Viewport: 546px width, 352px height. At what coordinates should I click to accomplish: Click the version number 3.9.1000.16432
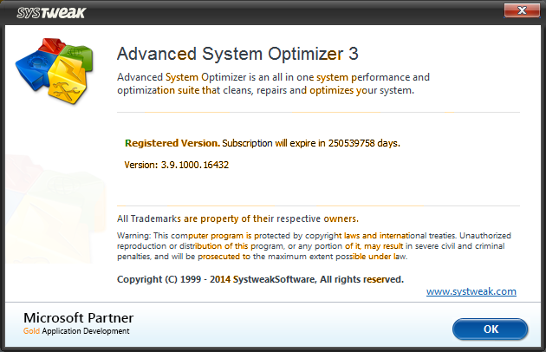coord(195,165)
